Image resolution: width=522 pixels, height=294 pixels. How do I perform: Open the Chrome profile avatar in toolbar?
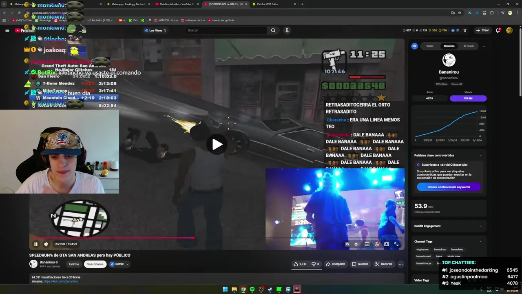pyautogui.click(x=510, y=13)
